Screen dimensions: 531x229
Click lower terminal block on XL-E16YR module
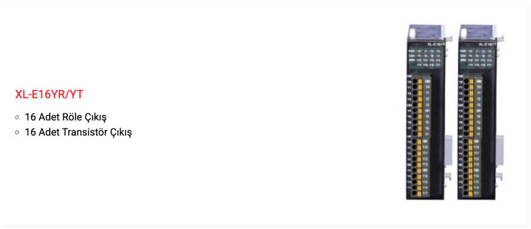pyautogui.click(x=419, y=168)
